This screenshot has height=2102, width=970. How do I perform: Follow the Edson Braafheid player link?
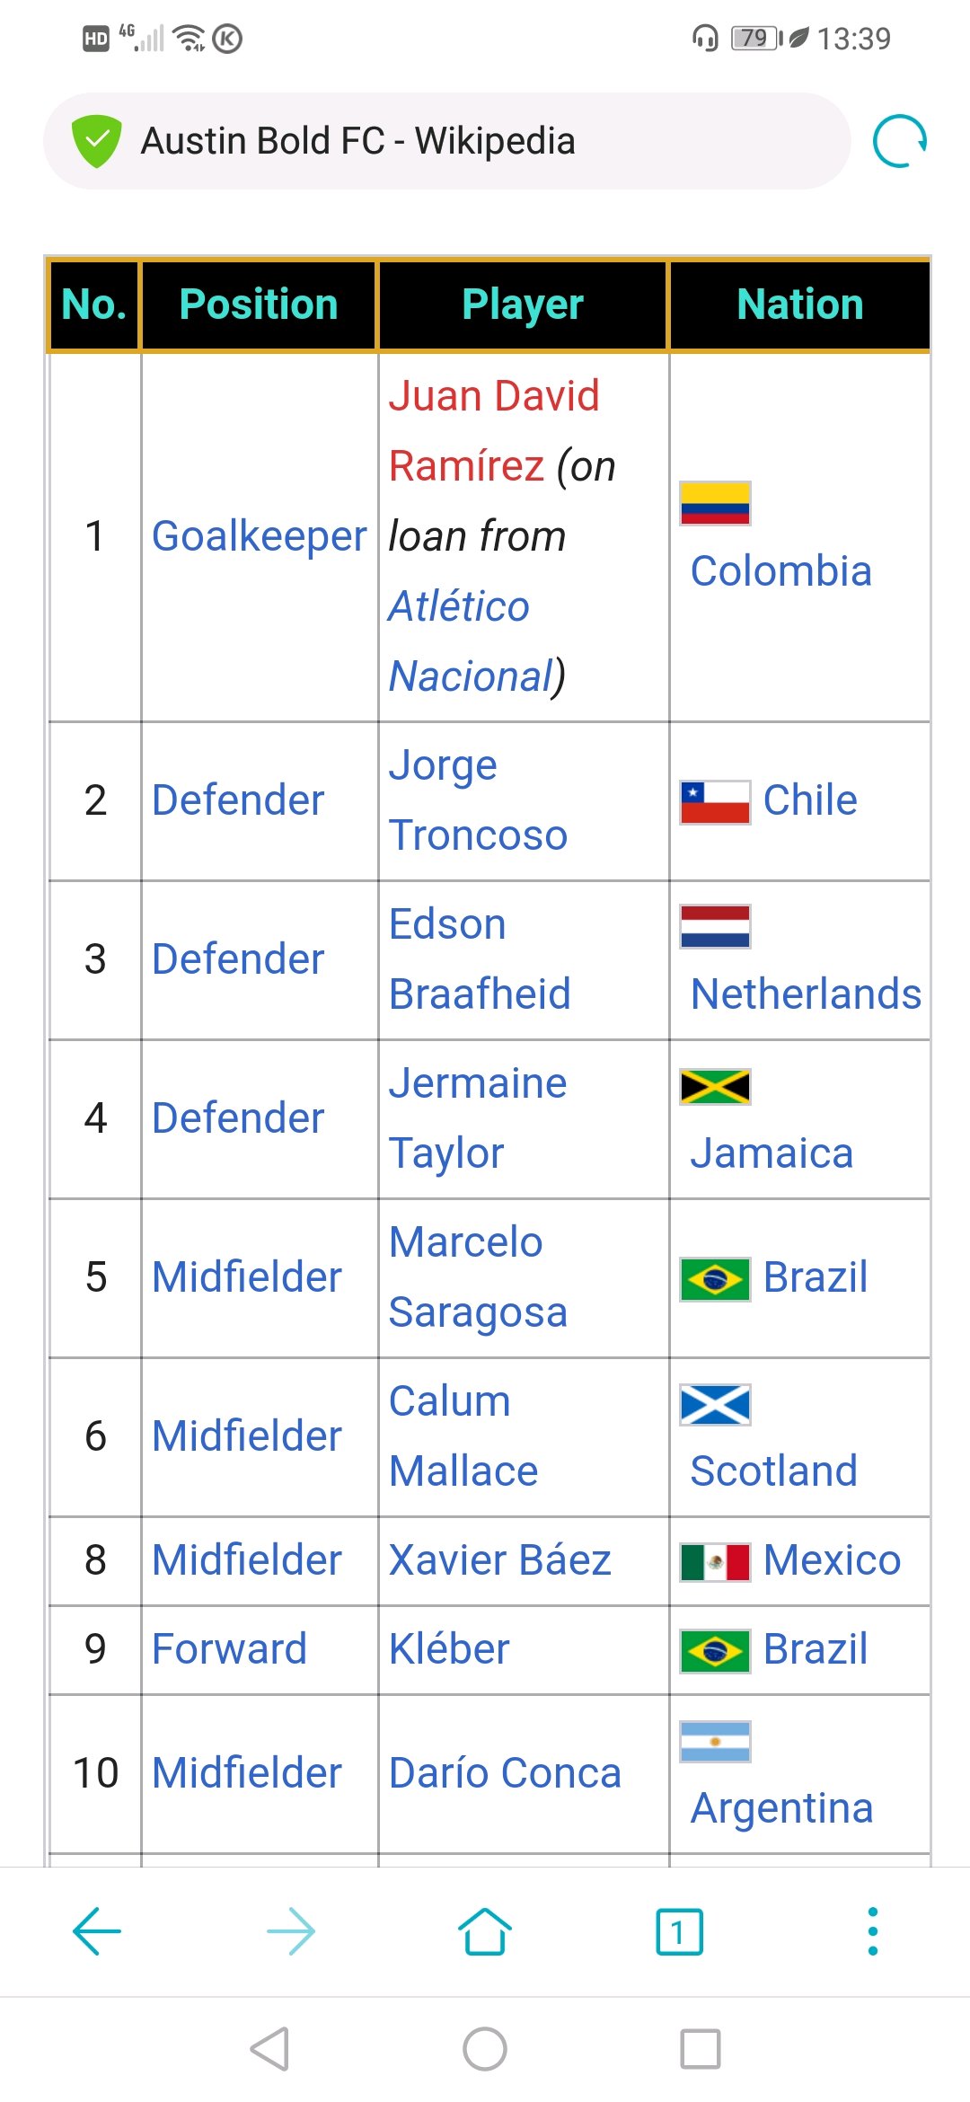[x=480, y=959]
